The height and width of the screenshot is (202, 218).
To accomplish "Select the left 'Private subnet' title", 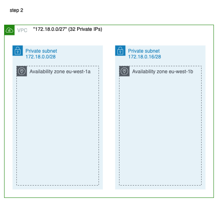I will coord(41,51).
